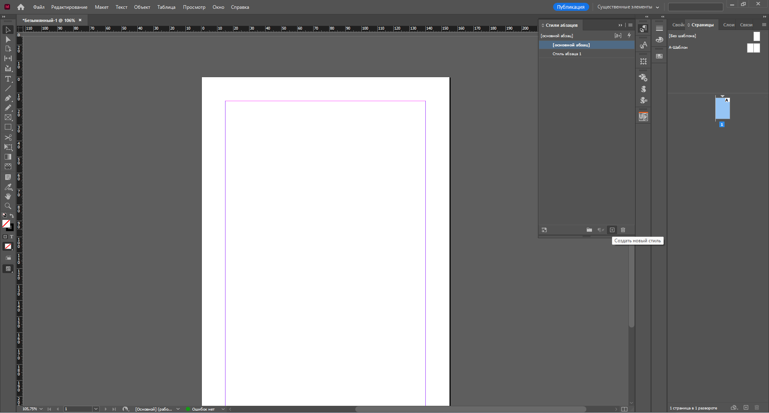The height and width of the screenshot is (413, 769).
Task: Pick the Scissors tool
Action: 8,138
